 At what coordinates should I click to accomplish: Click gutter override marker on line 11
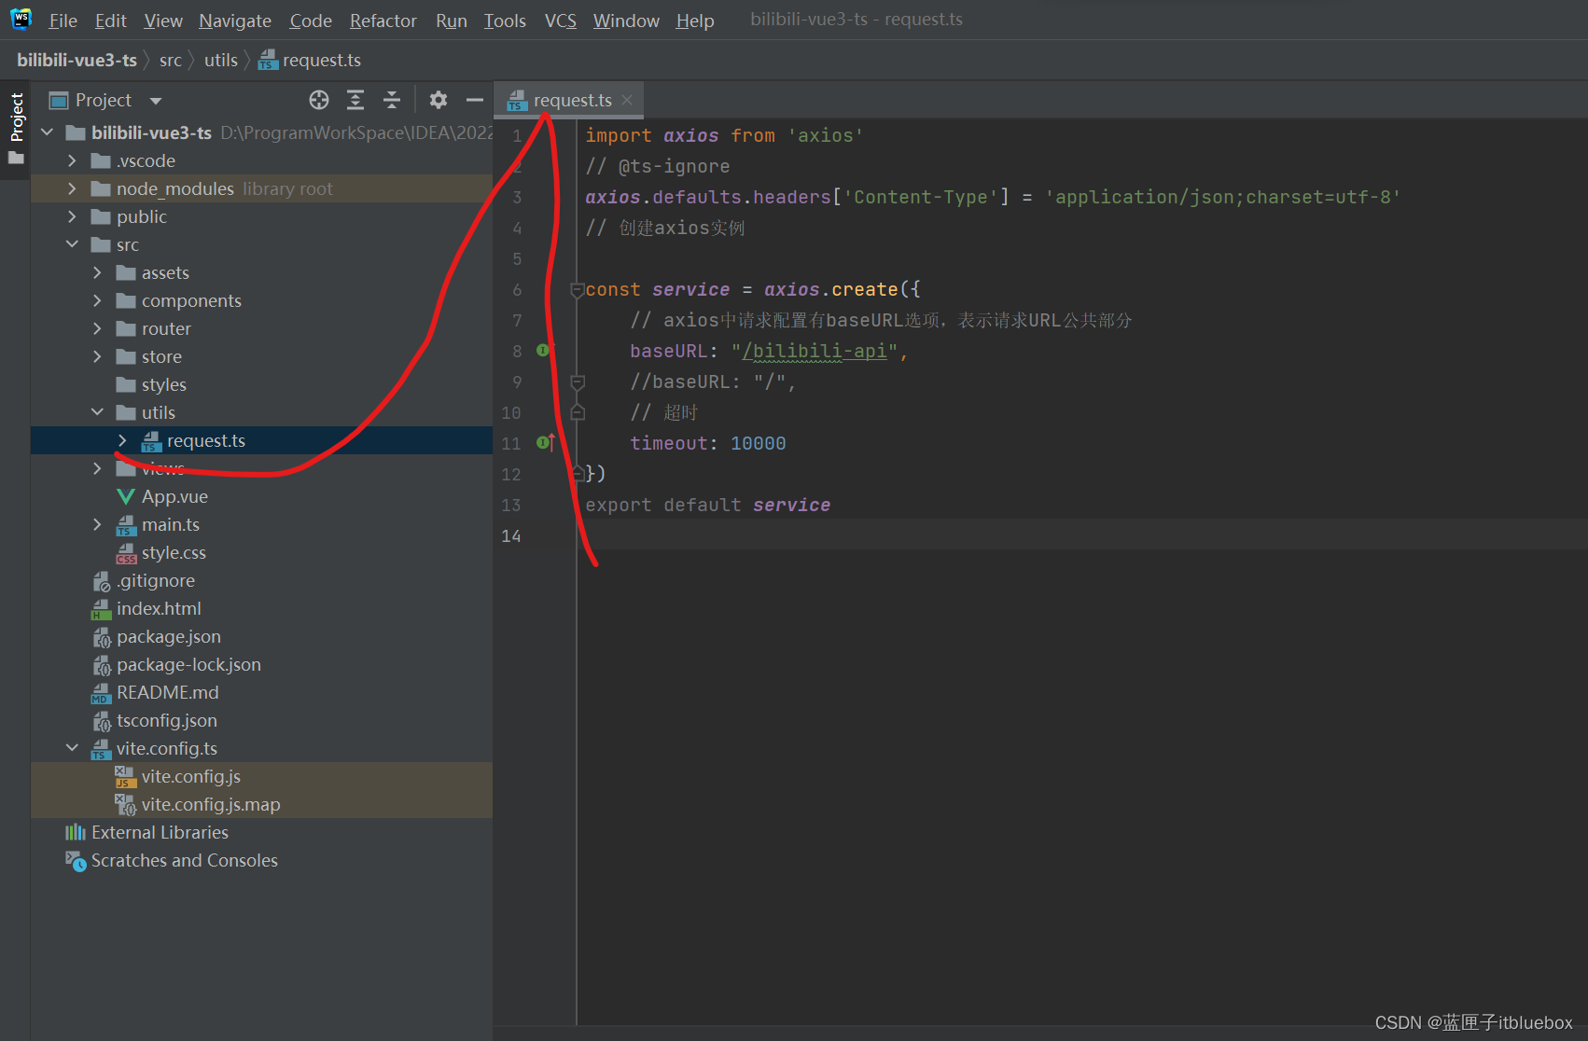(545, 443)
